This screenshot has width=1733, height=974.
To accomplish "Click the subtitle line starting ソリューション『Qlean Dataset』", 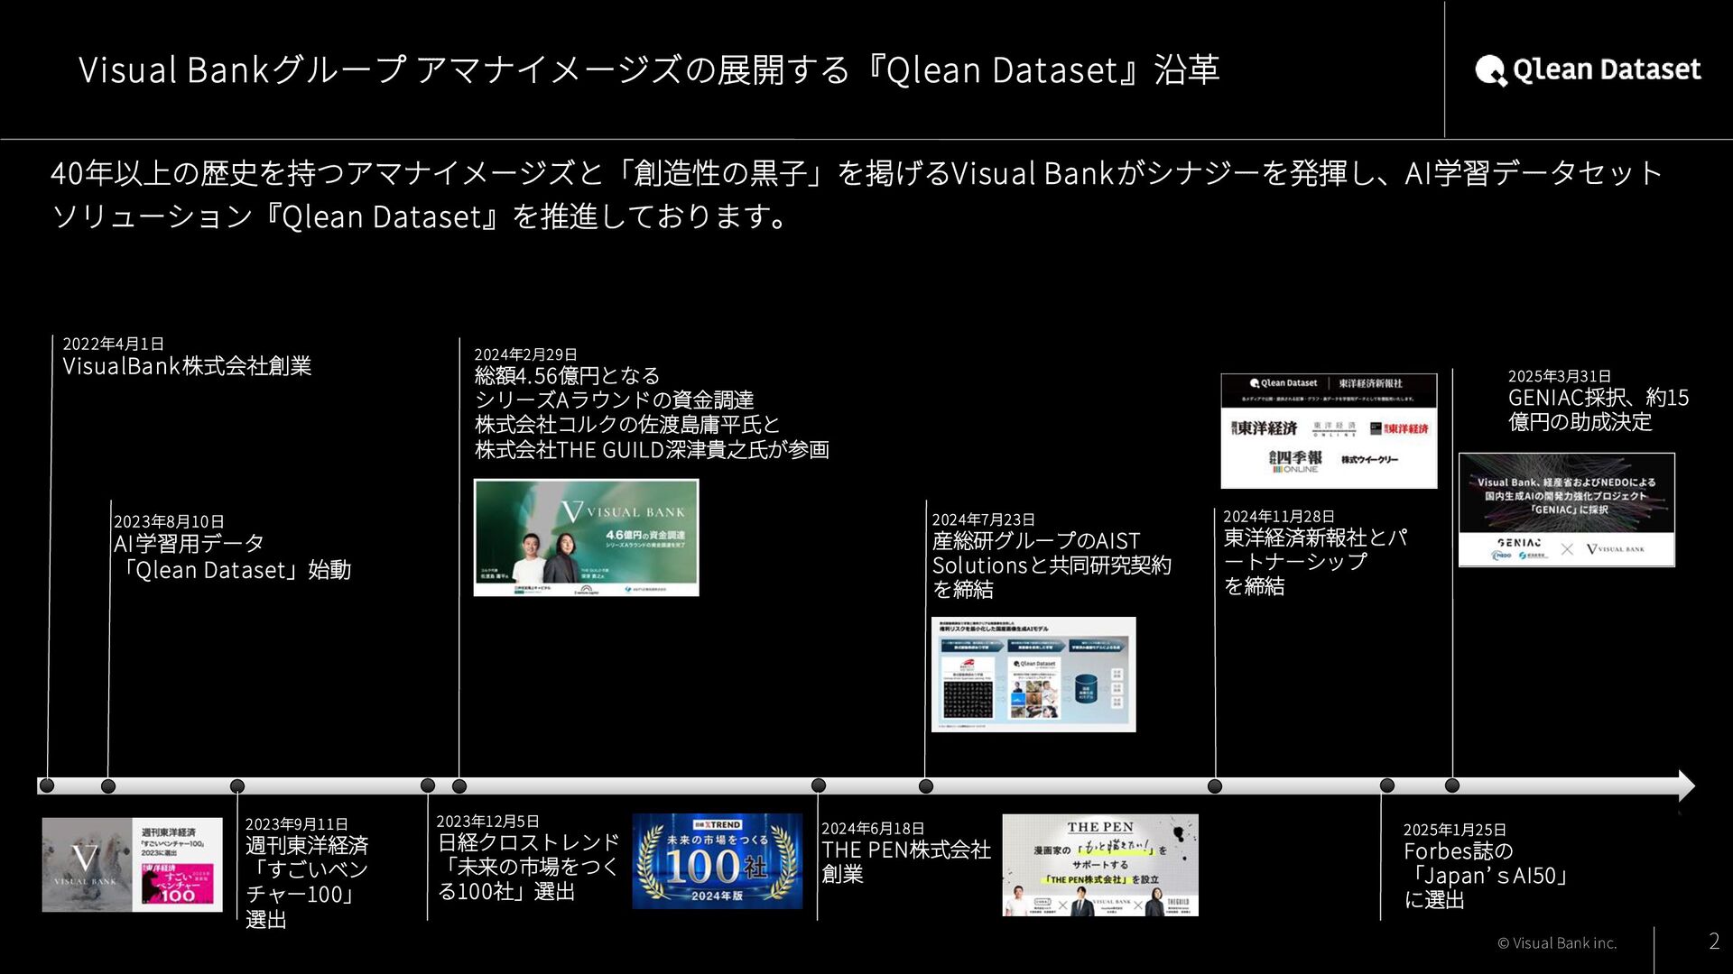I will tap(422, 216).
